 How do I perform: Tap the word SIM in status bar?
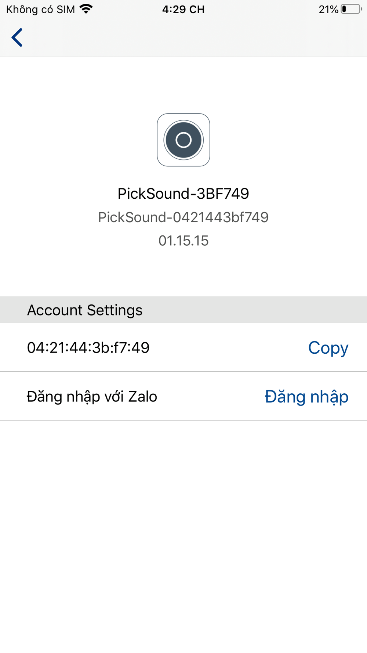pyautogui.click(x=66, y=9)
